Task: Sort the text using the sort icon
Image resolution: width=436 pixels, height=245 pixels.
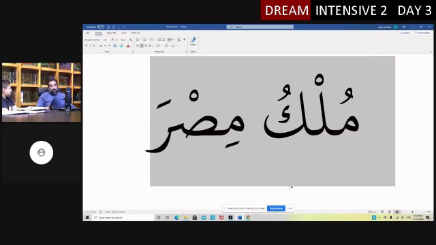Action: [178, 39]
